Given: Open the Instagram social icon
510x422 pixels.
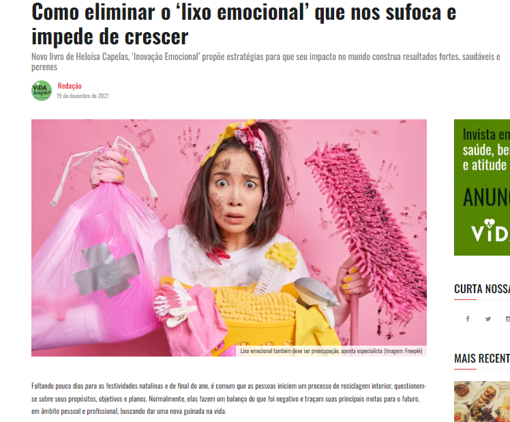Looking at the screenshot, I should (508, 318).
